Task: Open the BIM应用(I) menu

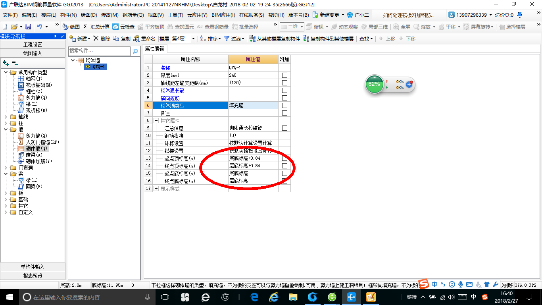Action: point(223,15)
